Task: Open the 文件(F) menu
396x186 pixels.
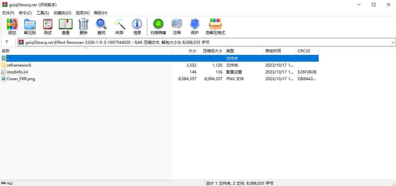Action: click(8, 13)
